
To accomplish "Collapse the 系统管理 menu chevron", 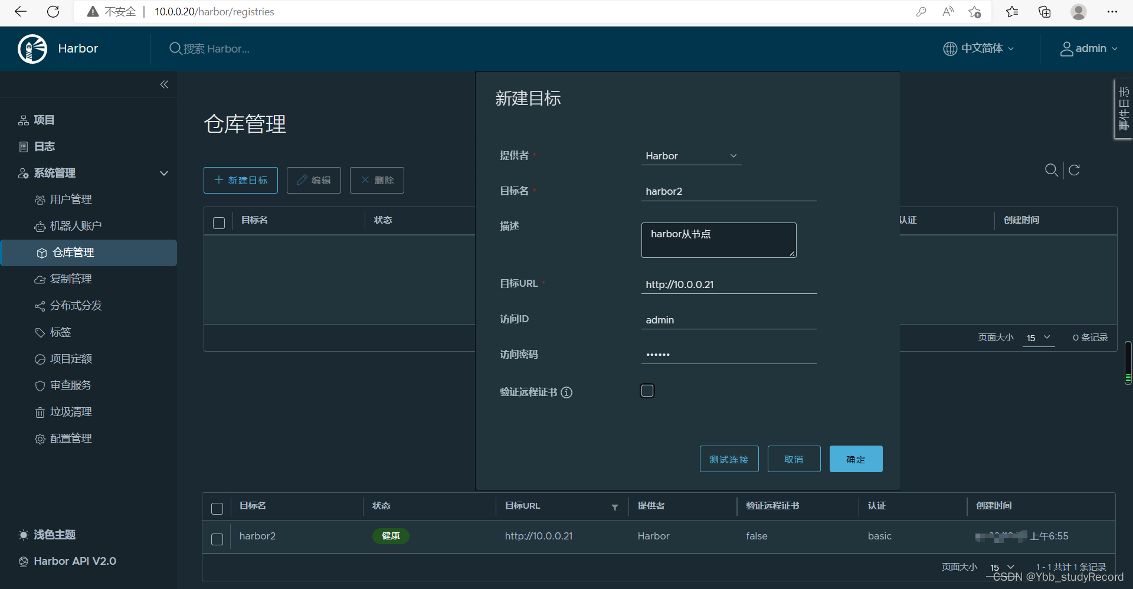I will [164, 173].
